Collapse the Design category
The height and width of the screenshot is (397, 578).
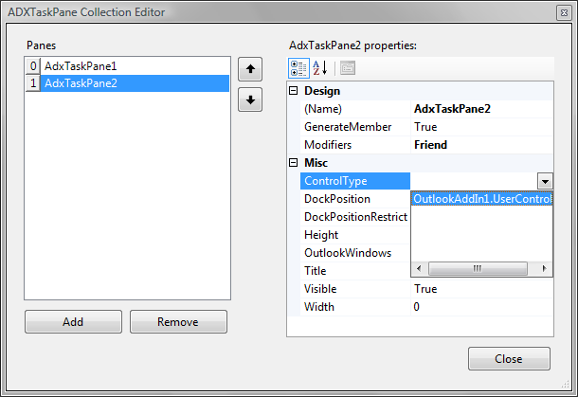click(x=293, y=91)
